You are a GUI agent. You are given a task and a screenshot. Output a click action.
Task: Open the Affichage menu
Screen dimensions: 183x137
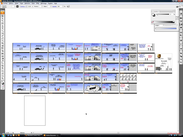click(44, 3)
